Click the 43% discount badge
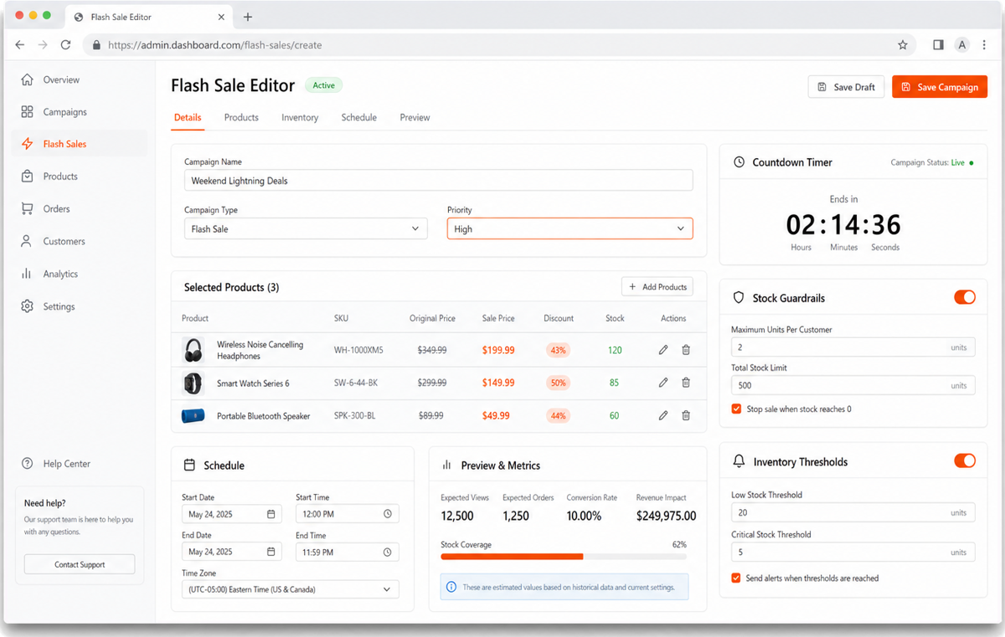Viewport: 1005px width, 637px height. (558, 350)
